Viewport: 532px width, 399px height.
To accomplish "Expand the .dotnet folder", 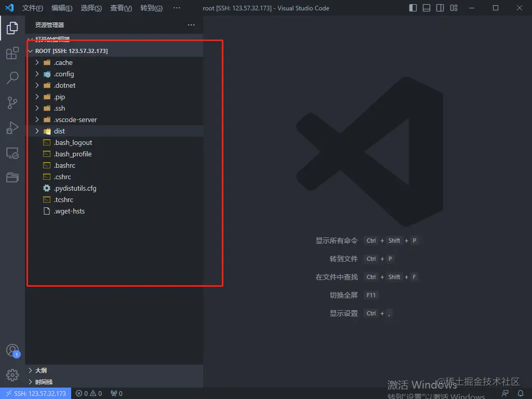I will (x=115, y=86).
